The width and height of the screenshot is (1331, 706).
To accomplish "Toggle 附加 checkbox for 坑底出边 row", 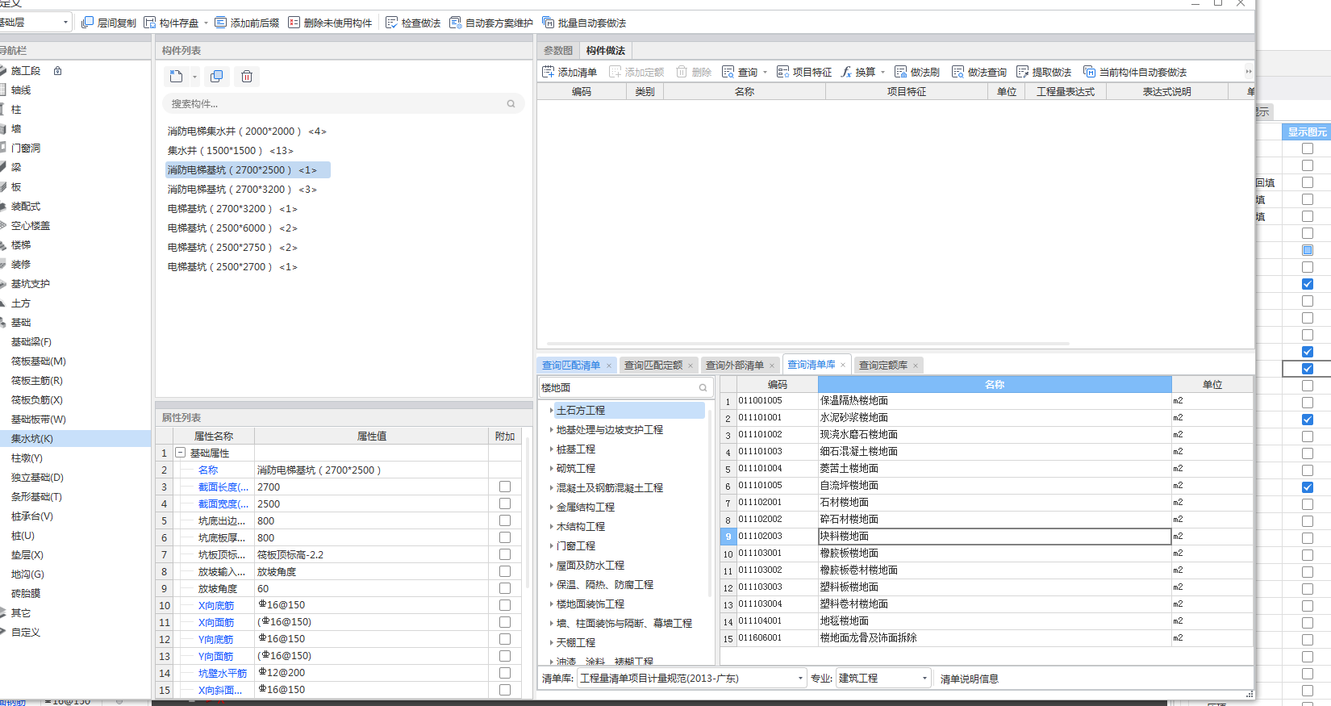I will click(505, 520).
